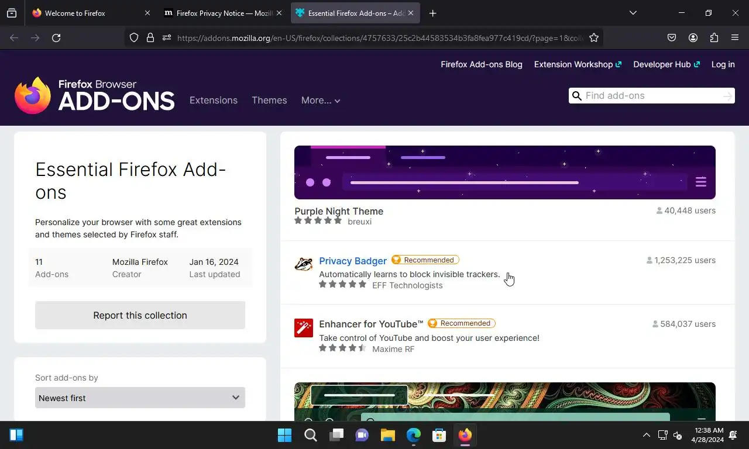Click the 584,037 users count

[x=683, y=324]
